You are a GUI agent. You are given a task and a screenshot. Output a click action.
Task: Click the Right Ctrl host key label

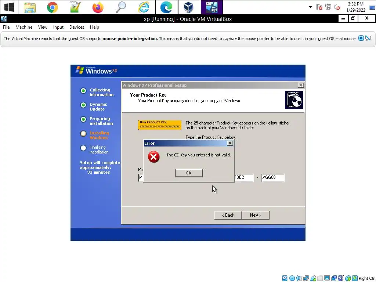(x=367, y=278)
